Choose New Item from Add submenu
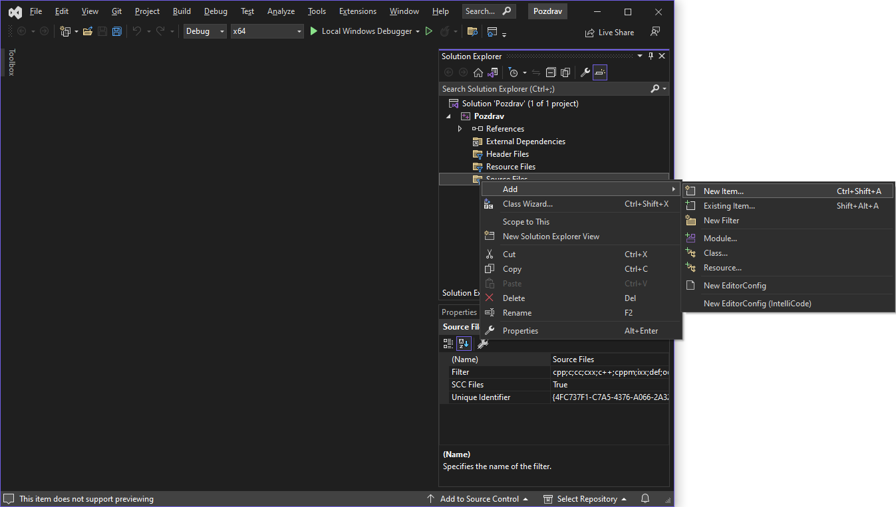 [x=788, y=191]
